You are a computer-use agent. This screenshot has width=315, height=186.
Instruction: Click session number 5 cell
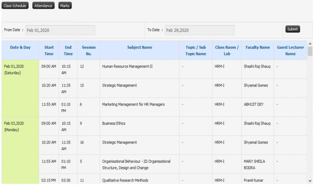(x=89, y=164)
